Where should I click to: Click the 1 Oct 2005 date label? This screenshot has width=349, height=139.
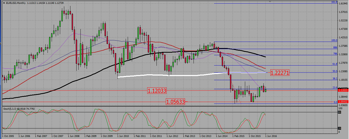click(x=8, y=136)
